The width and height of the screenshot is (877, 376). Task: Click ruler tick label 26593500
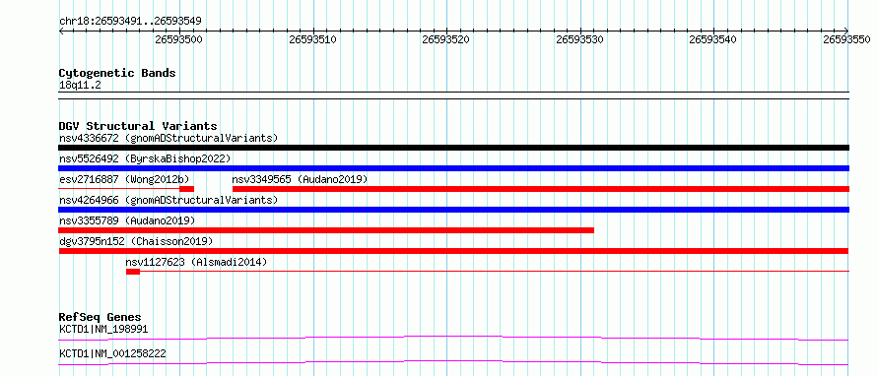[179, 39]
